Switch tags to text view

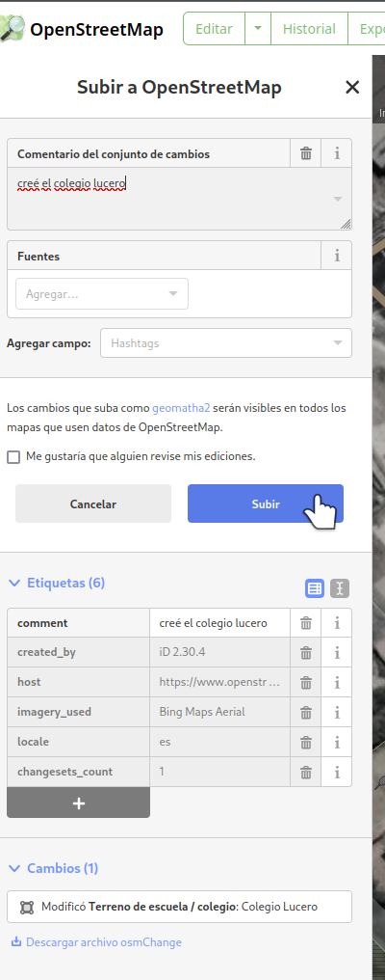[x=340, y=588]
